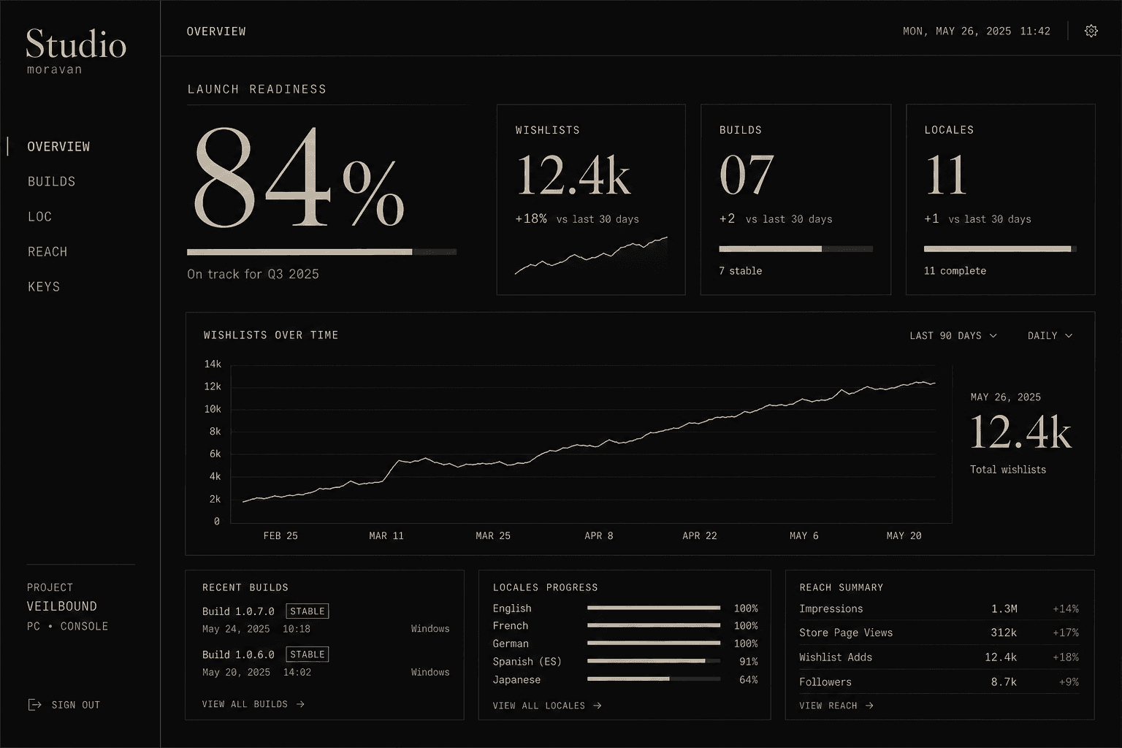The height and width of the screenshot is (748, 1122).
Task: Click the Wishlist Adds row label
Action: coord(836,657)
